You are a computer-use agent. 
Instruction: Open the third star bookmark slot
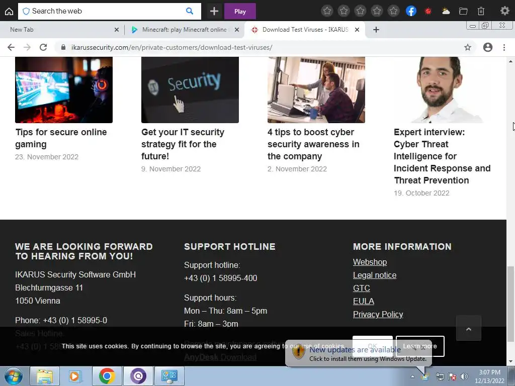click(360, 11)
